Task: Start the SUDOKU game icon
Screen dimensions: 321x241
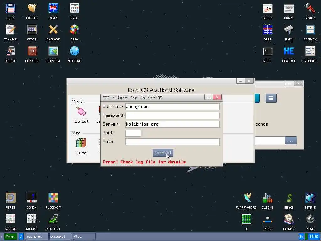Action: [x=10, y=219]
